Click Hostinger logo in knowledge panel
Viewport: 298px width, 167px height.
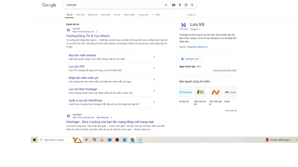coord(183,26)
